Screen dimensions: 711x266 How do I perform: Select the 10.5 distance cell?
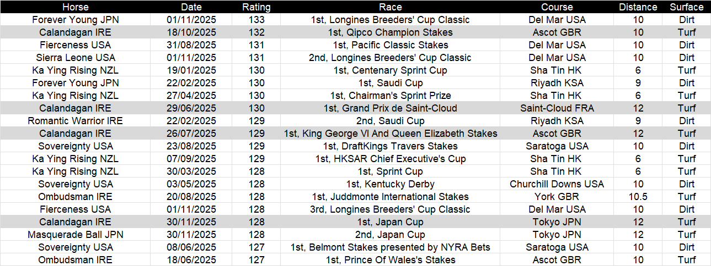pos(638,197)
